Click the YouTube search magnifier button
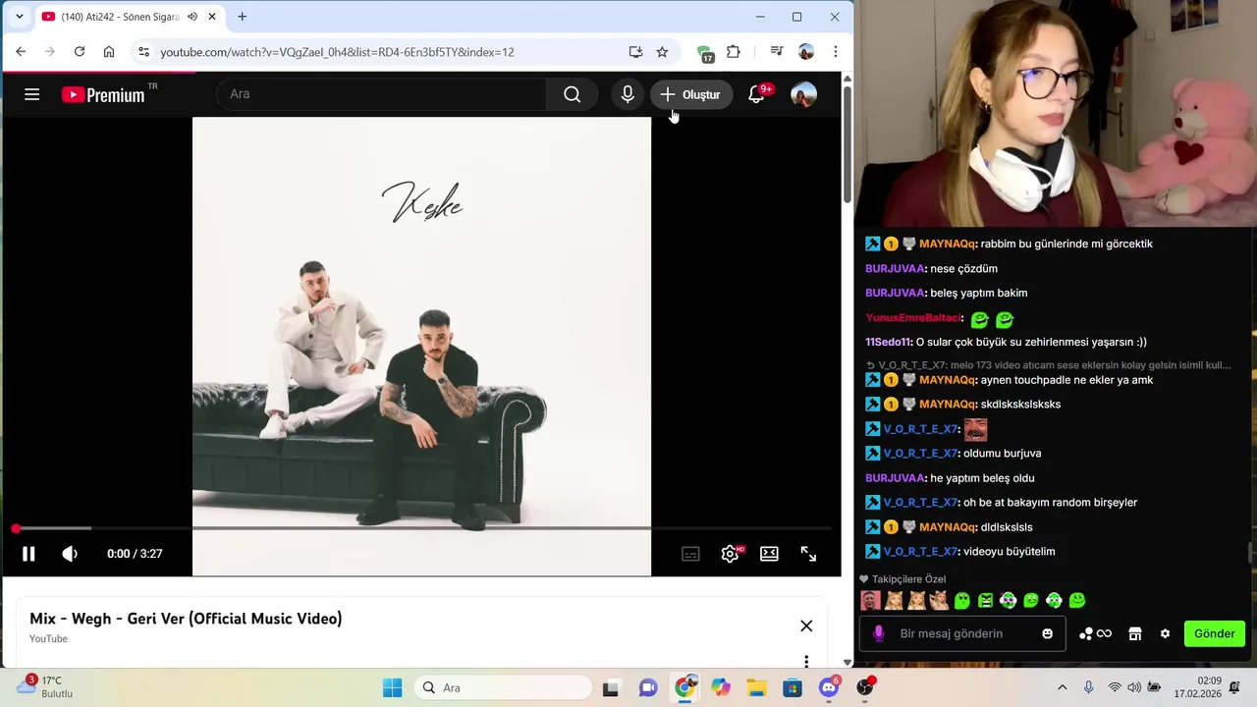 pyautogui.click(x=572, y=94)
